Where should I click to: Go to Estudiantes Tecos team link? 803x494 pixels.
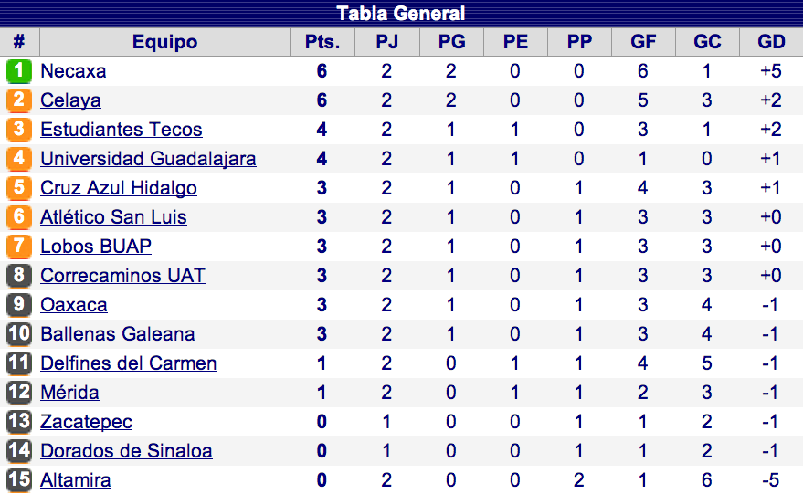[x=122, y=130]
